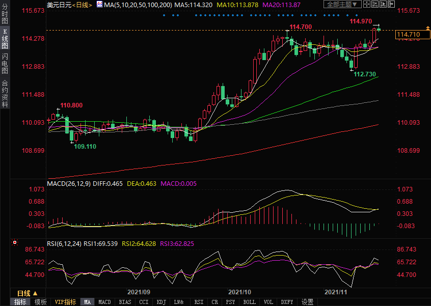Select the K线图 side tab
Screen dimensions: 431x306
5,39
